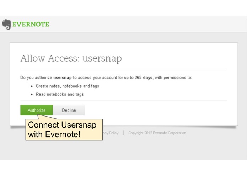The height and width of the screenshot is (176, 247).
Task: Click the Evernote elephant logo icon
Action: (6, 25)
